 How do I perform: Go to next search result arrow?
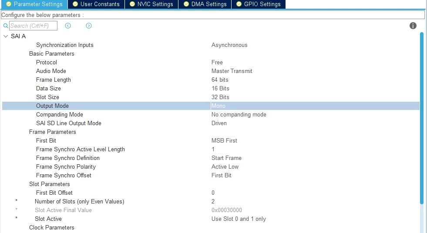coord(89,26)
